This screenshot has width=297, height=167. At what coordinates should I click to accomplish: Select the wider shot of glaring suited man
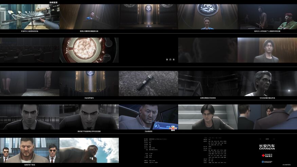30,117
